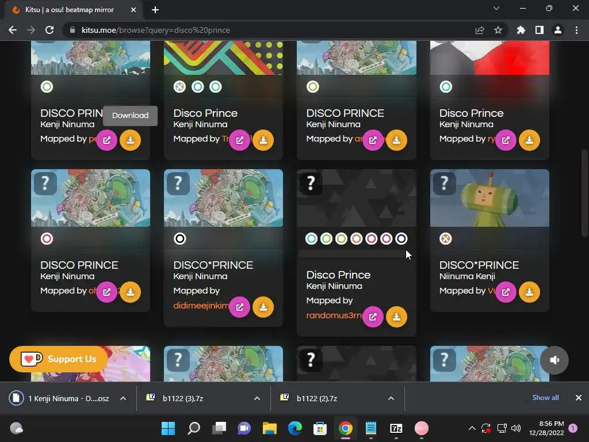Screen dimensions: 589x442
Task: Open mapper didimeejinkim's profile link
Action: point(201,306)
